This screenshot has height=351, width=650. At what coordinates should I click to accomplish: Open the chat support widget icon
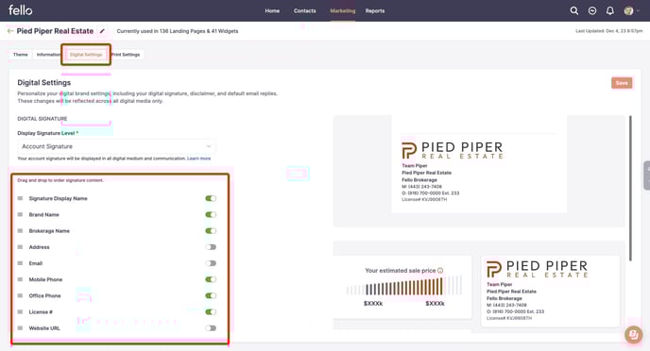[x=633, y=334]
